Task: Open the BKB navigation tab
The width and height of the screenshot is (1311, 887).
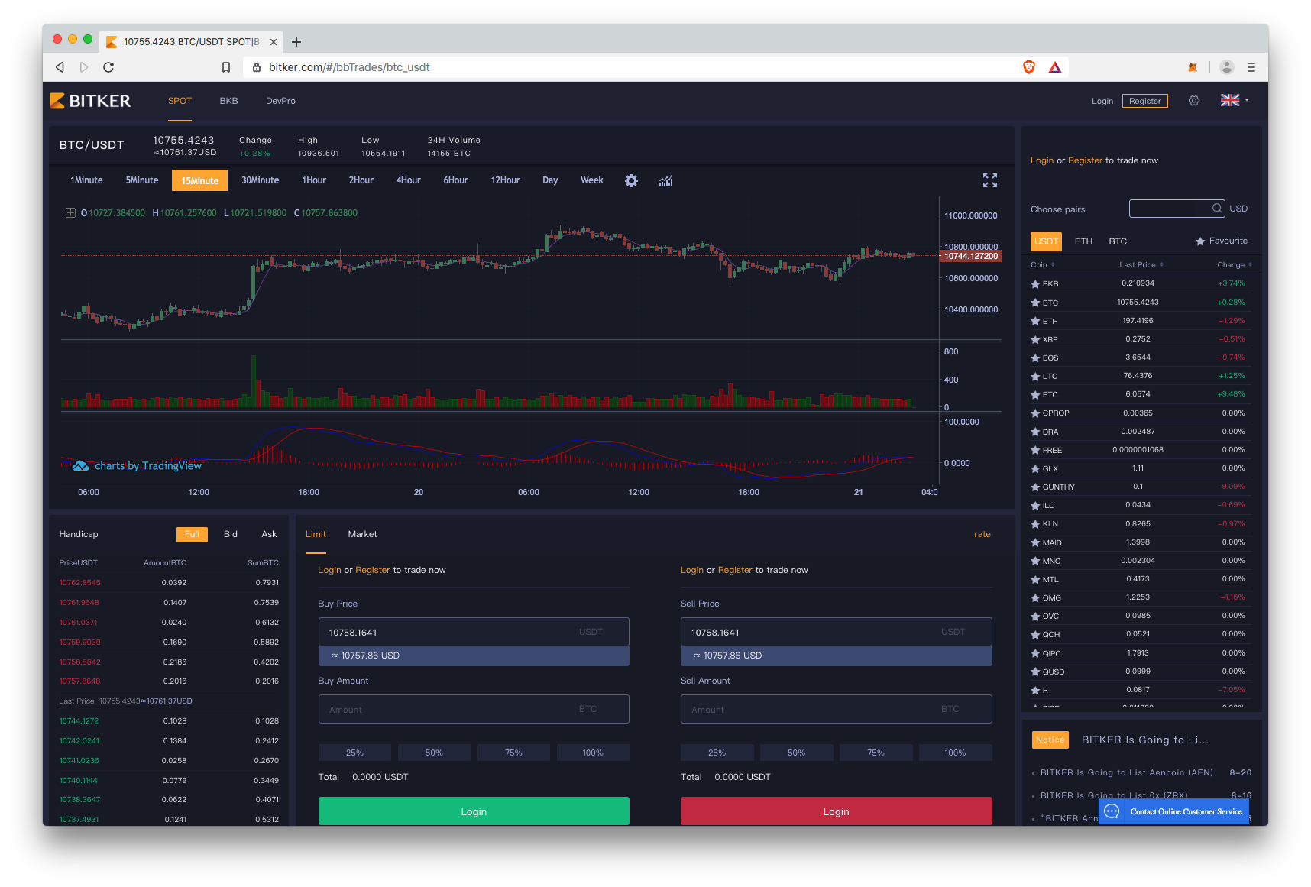Action: coord(228,101)
